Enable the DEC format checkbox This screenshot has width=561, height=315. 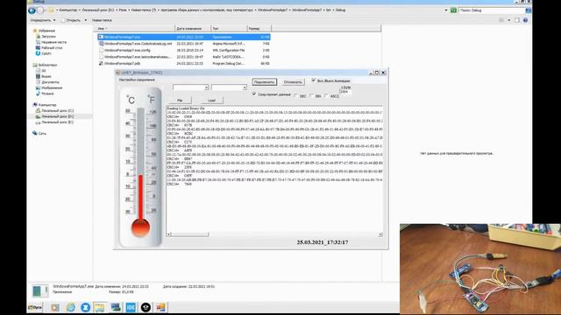click(x=296, y=95)
